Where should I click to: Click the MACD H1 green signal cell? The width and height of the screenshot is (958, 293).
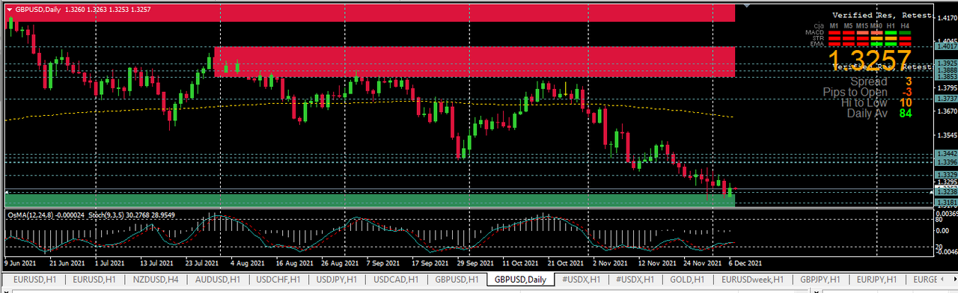coord(891,33)
